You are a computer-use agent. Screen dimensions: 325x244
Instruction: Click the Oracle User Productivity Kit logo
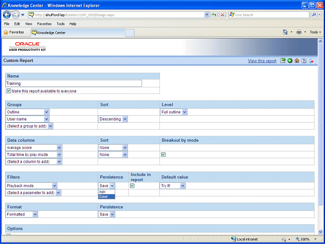coord(27,46)
